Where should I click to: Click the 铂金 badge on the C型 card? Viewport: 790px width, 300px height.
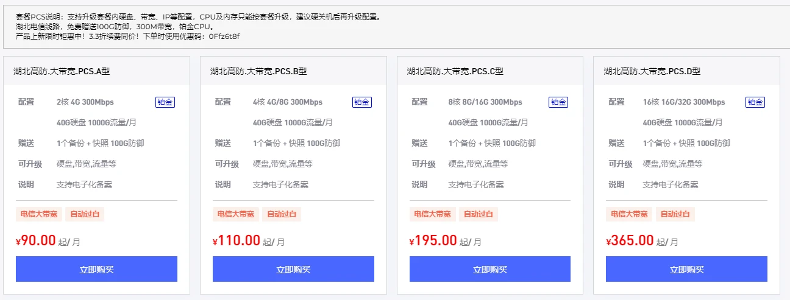tap(558, 102)
